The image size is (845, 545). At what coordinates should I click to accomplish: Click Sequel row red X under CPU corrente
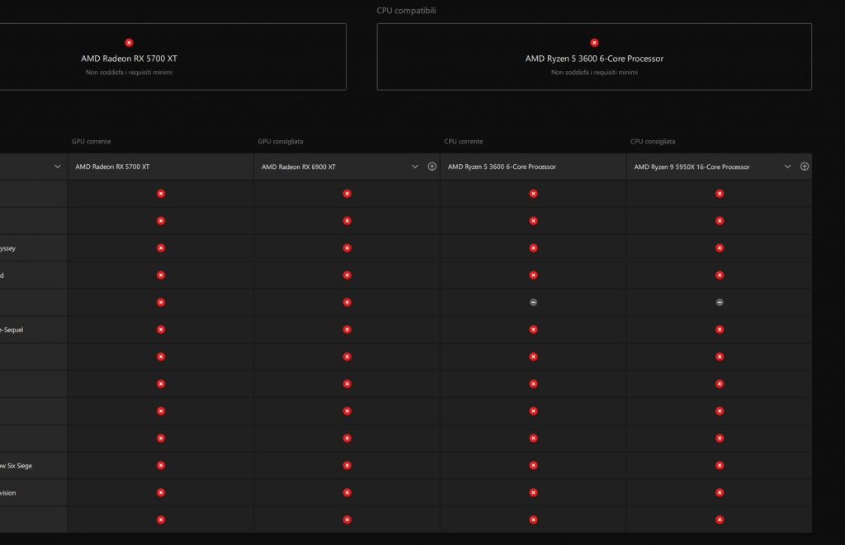[533, 330]
